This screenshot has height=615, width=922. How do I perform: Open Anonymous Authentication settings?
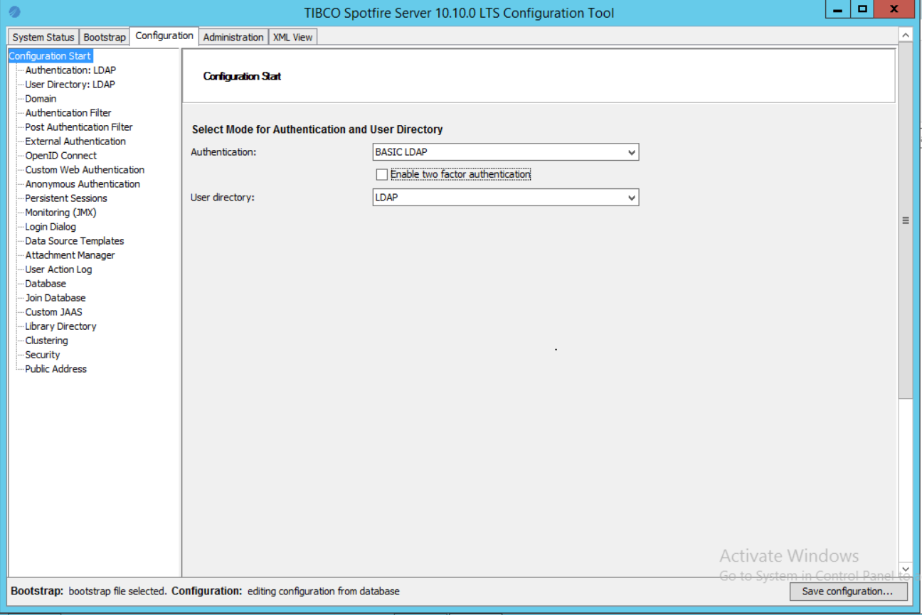(83, 184)
